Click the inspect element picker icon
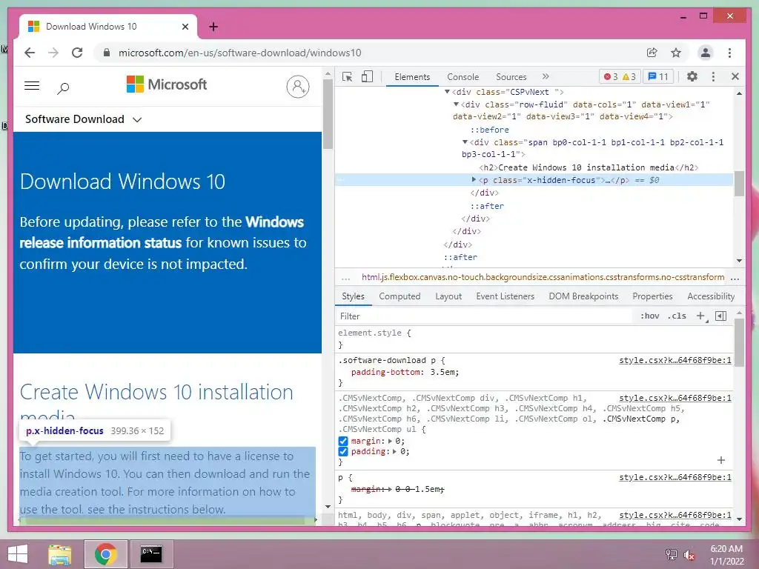The height and width of the screenshot is (569, 759). pos(347,76)
